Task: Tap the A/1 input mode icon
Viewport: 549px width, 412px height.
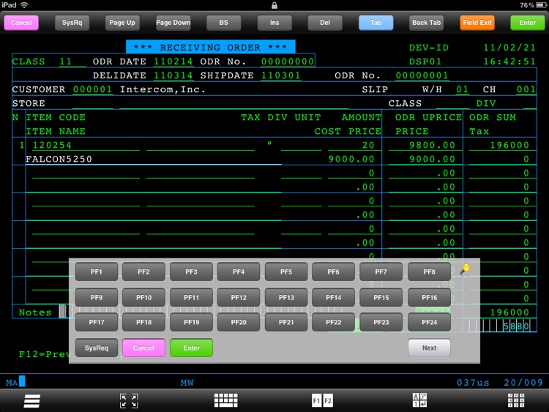Action: [419, 400]
